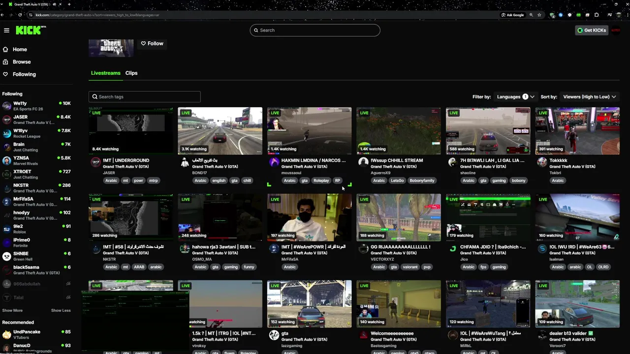This screenshot has width=630, height=354.
Task: Open the Following heart icon in sidebar
Action: point(5,74)
